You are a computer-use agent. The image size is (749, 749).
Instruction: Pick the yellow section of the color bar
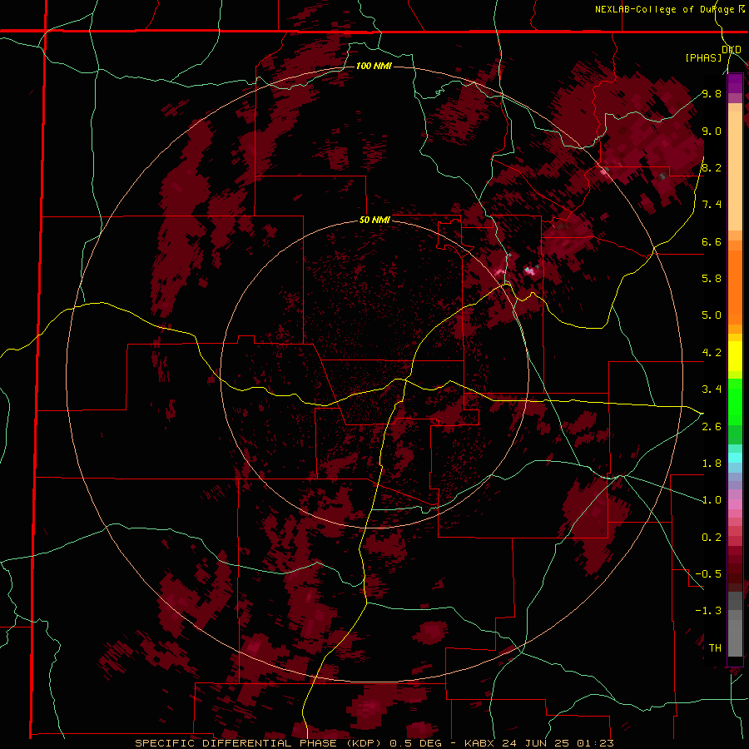[735, 356]
